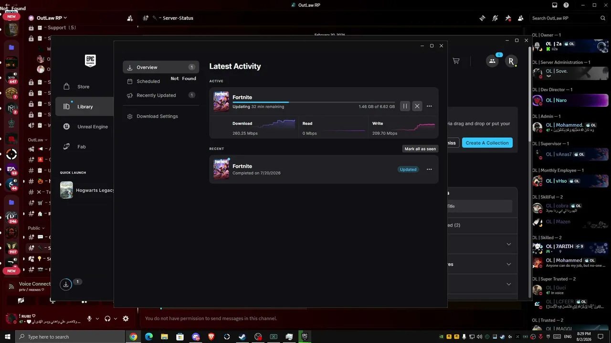This screenshot has width=611, height=343.
Task: Open microphone input options arrow
Action: 97,319
